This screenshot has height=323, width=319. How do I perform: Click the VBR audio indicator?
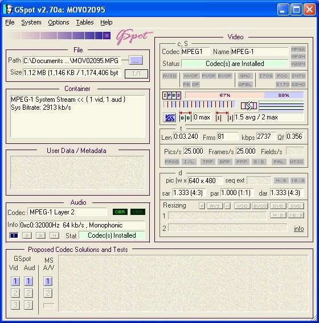pyautogui.click(x=138, y=212)
